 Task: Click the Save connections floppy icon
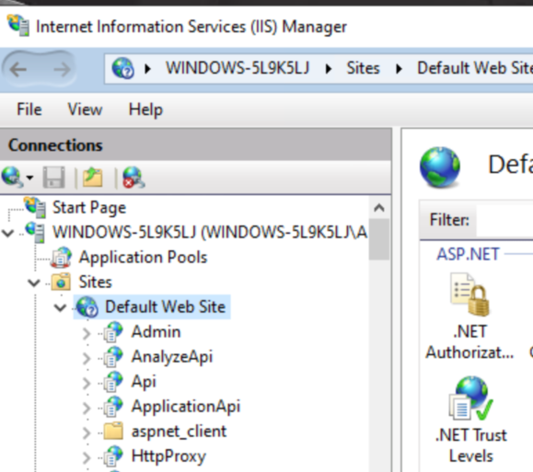tap(53, 177)
